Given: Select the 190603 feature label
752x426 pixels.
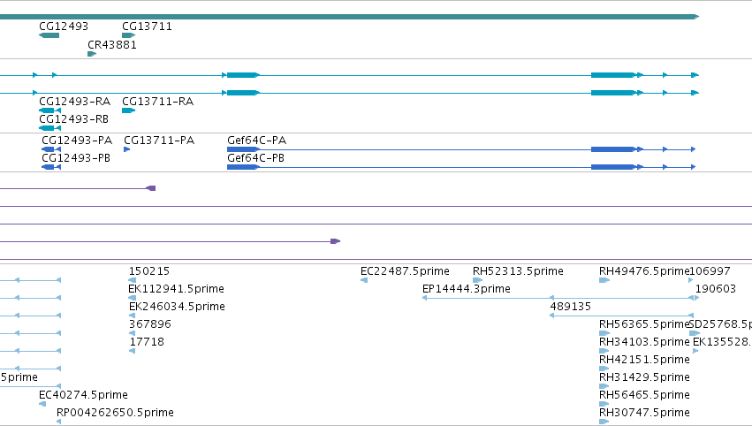Looking at the screenshot, I should click(716, 289).
